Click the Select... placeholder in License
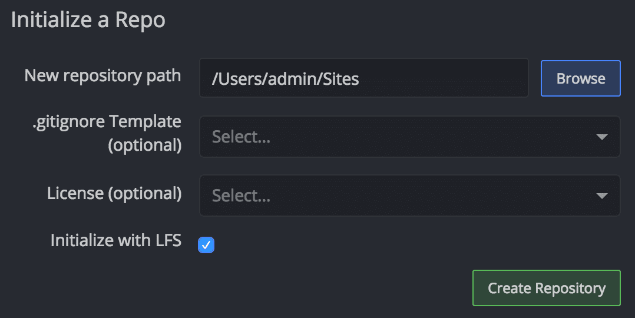635x318 pixels. (x=241, y=196)
